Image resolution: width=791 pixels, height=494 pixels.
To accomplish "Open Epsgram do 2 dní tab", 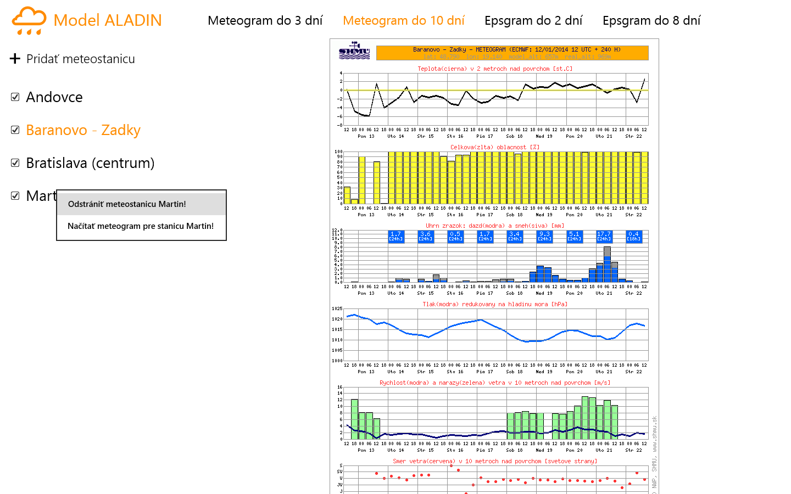I will click(x=533, y=21).
